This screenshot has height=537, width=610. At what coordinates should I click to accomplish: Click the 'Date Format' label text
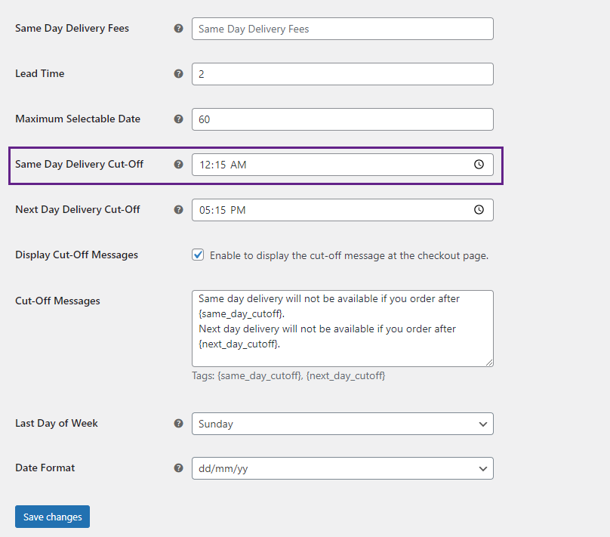point(45,468)
